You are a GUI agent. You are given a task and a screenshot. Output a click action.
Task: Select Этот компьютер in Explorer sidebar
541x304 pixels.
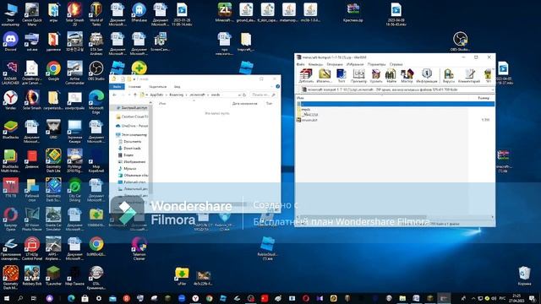(132, 135)
